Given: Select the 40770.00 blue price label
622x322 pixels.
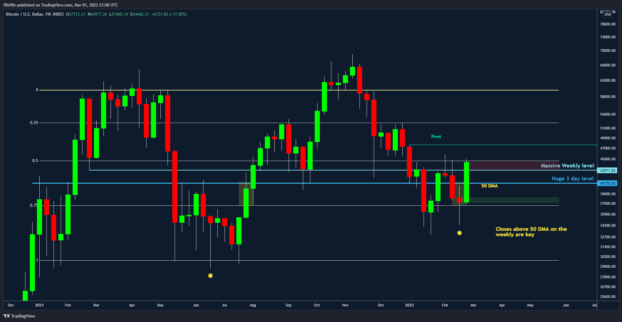Looking at the screenshot, I should point(607,183).
